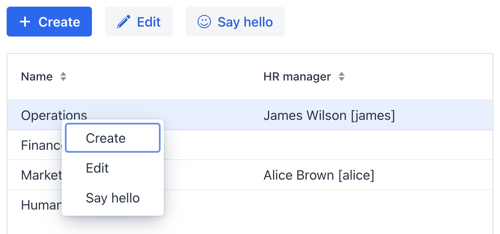Click the Name column header text
Image resolution: width=500 pixels, height=234 pixels.
click(37, 77)
